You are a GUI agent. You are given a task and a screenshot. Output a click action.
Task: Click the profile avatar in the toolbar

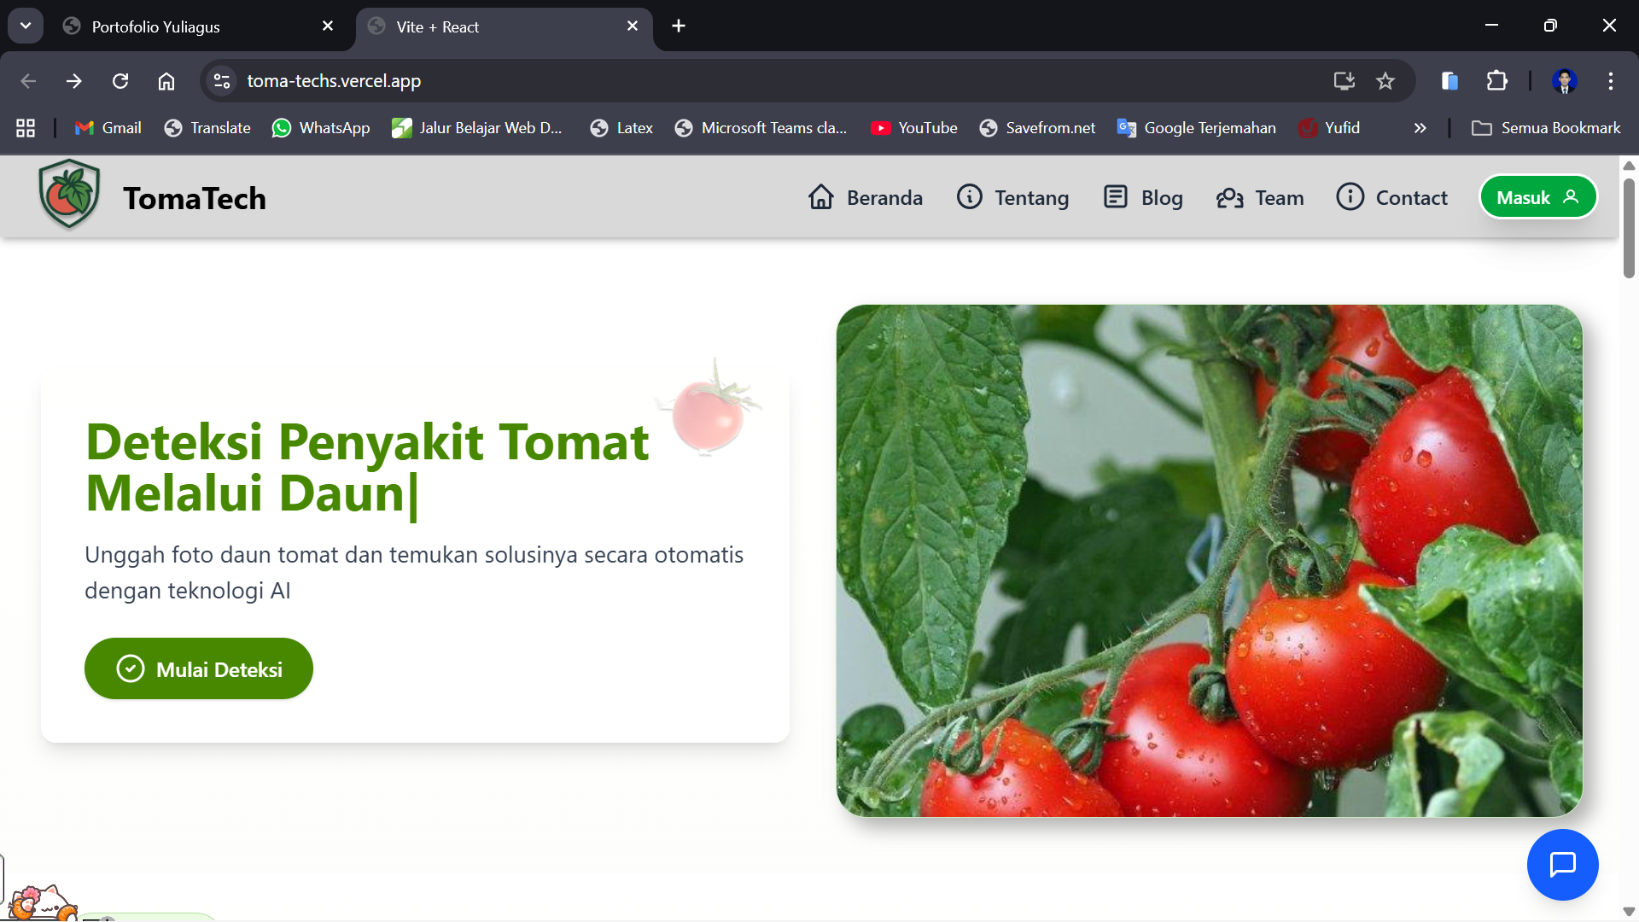(1565, 81)
